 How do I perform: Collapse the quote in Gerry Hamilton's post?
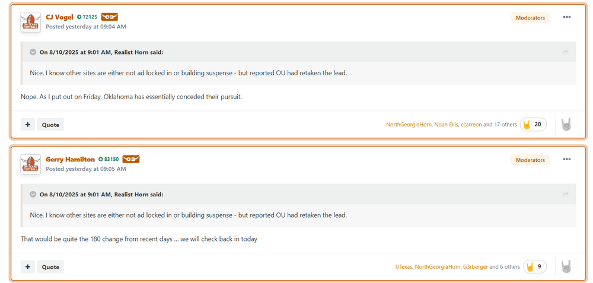click(x=33, y=195)
